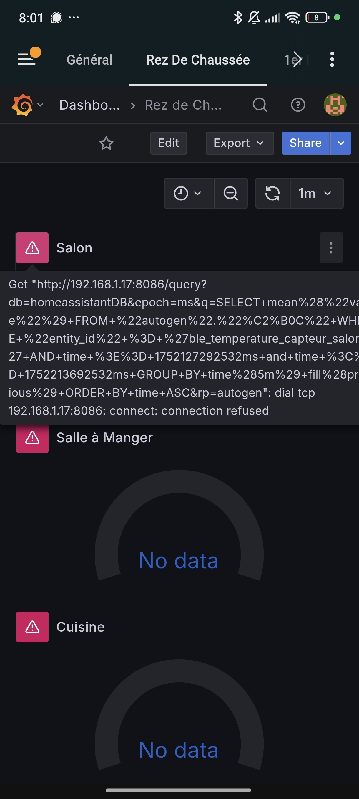
Task: Open the help question mark icon
Action: tap(298, 105)
